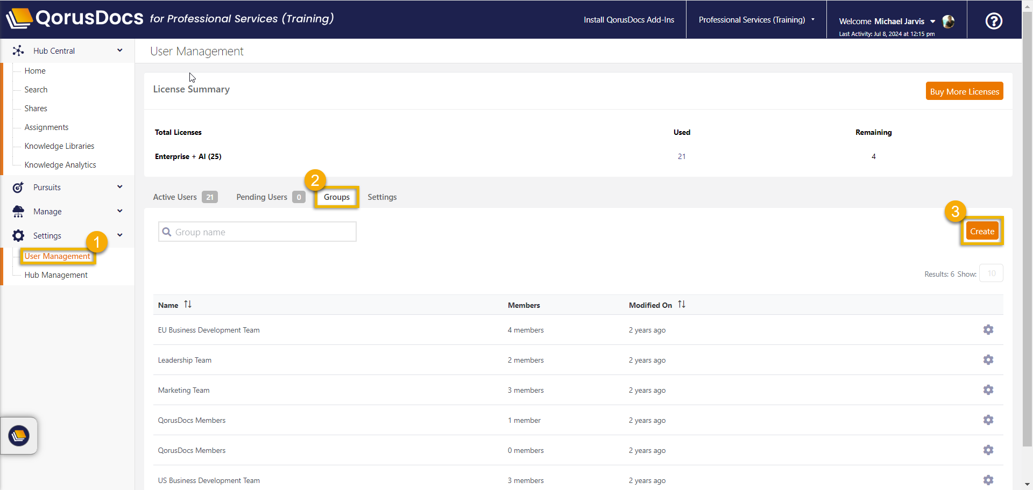Open gear options for Leadership Team
1033x490 pixels.
[x=988, y=360]
